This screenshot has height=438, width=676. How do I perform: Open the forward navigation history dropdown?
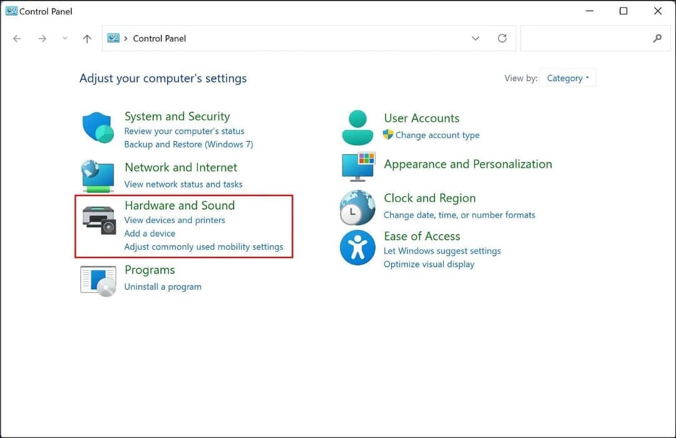point(64,38)
